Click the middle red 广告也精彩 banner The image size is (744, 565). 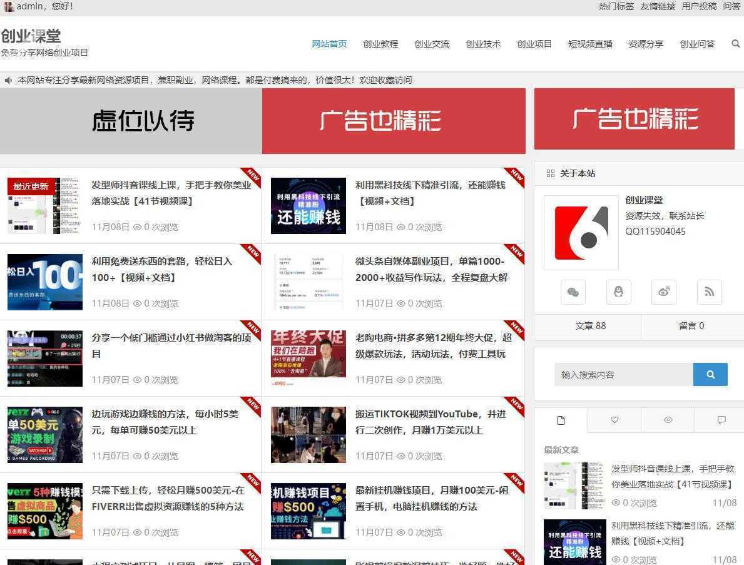394,121
